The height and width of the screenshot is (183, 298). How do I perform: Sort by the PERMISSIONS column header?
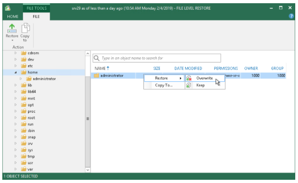click(226, 69)
